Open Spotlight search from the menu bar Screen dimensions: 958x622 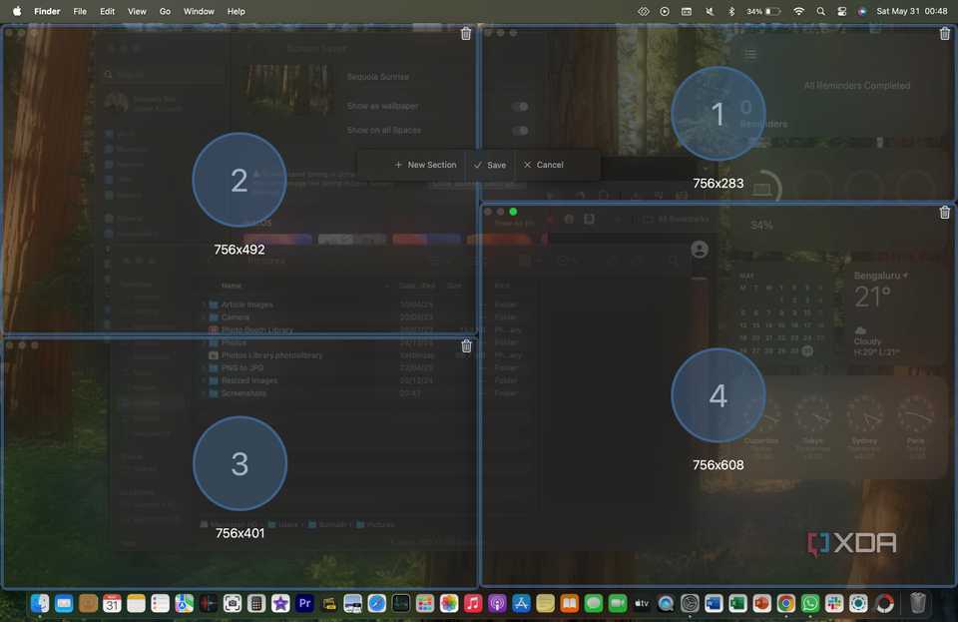[x=821, y=11]
